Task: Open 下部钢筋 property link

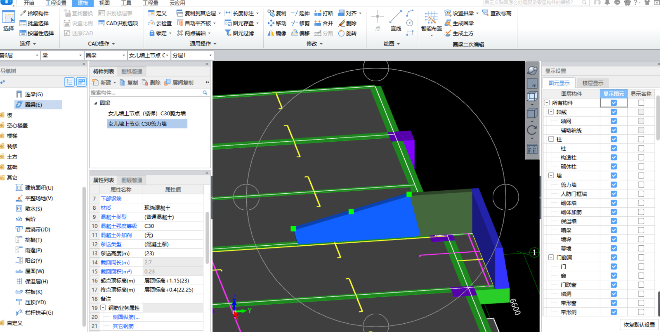Action: pyautogui.click(x=111, y=199)
